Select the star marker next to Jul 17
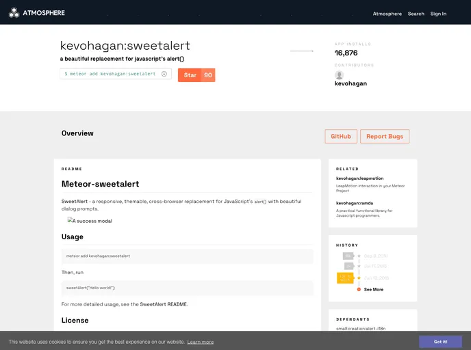 click(x=359, y=266)
